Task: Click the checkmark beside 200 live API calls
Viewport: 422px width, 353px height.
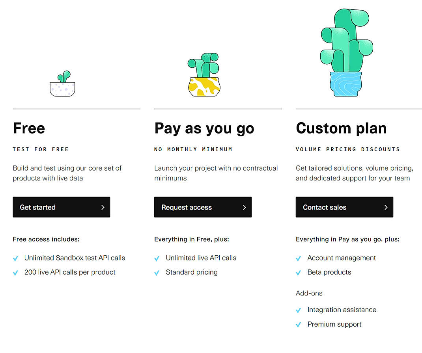Action: tap(15, 272)
